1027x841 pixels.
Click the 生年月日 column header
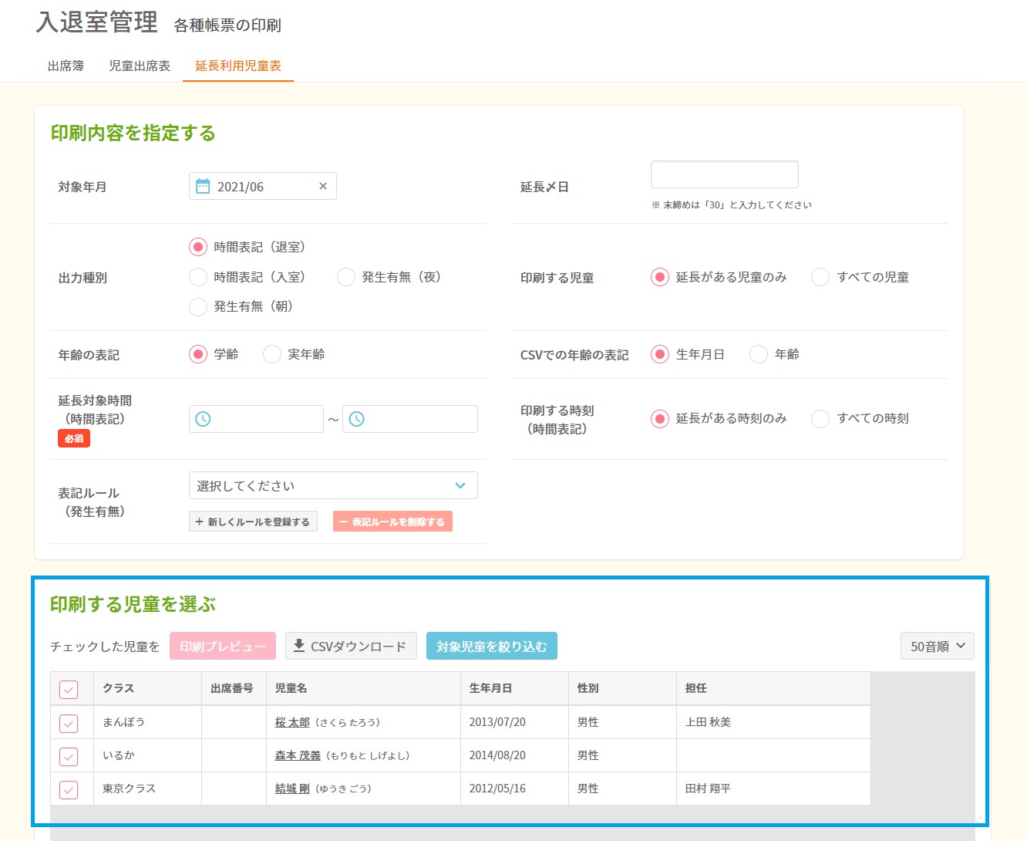[x=514, y=688]
